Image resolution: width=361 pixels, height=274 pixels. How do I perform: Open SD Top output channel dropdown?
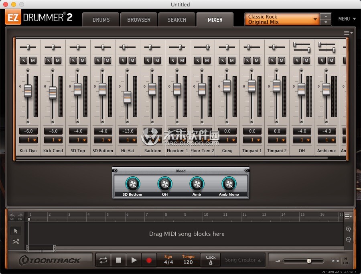coord(78,140)
